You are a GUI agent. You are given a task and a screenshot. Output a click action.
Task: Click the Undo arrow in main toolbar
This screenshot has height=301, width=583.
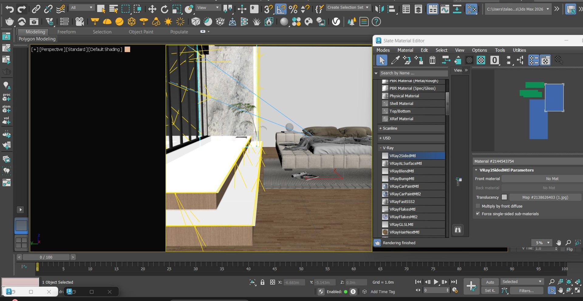[10, 9]
